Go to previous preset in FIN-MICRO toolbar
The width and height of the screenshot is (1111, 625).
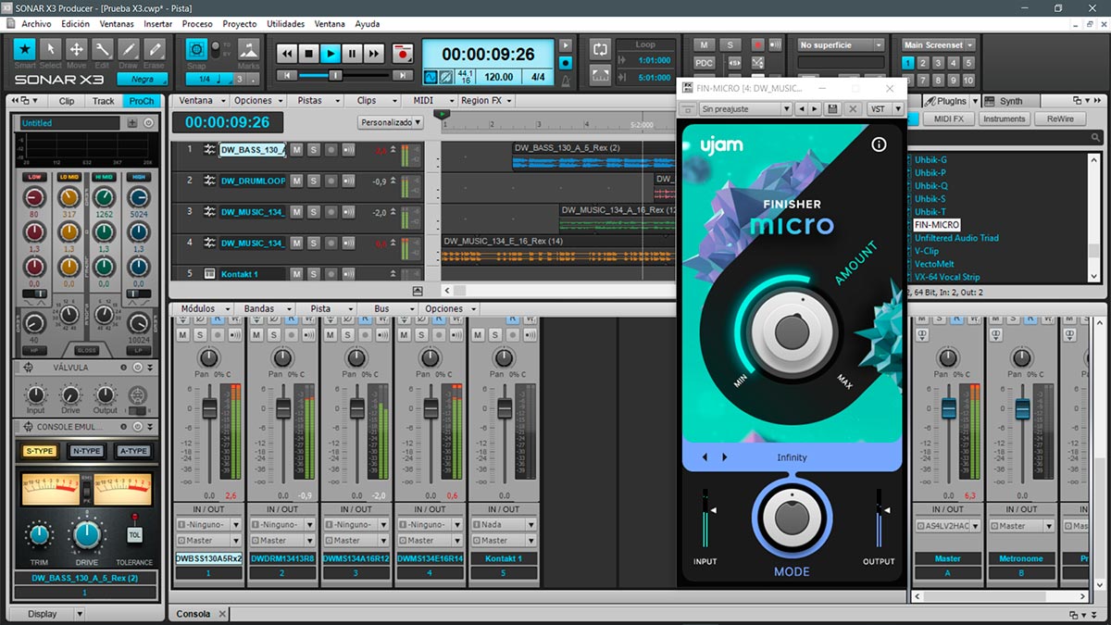(801, 109)
